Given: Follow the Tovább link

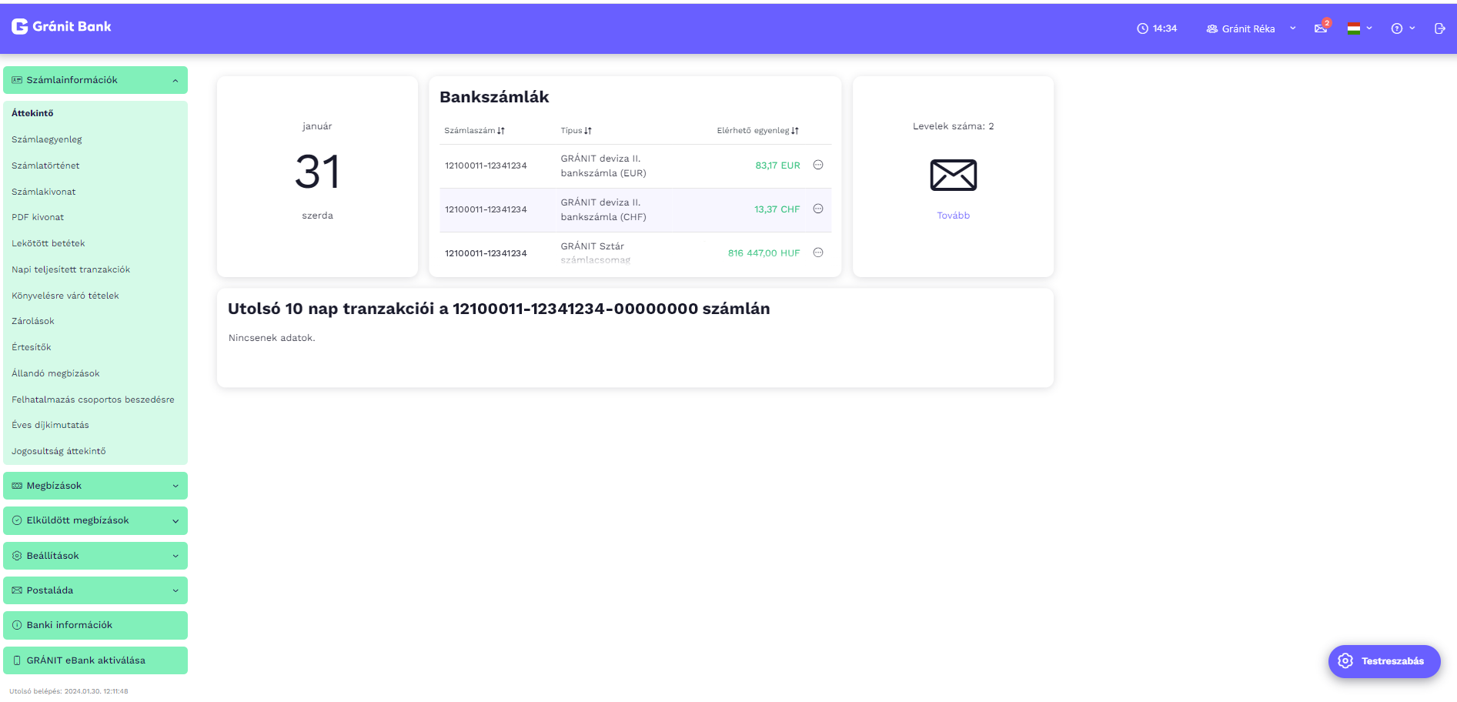Looking at the screenshot, I should click(x=953, y=216).
